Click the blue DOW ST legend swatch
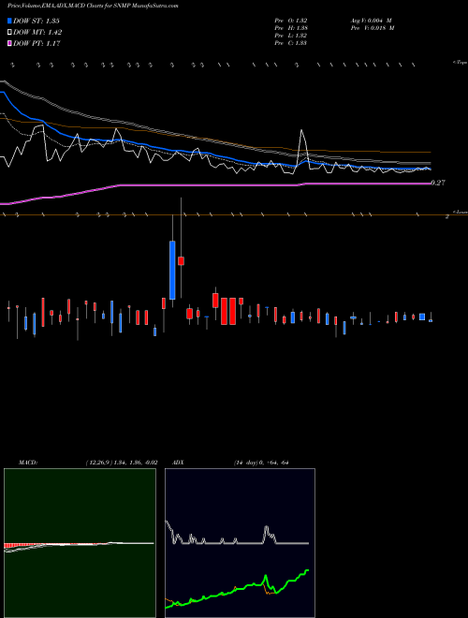Image resolution: width=468 pixels, height=618 pixels. pyautogui.click(x=9, y=21)
